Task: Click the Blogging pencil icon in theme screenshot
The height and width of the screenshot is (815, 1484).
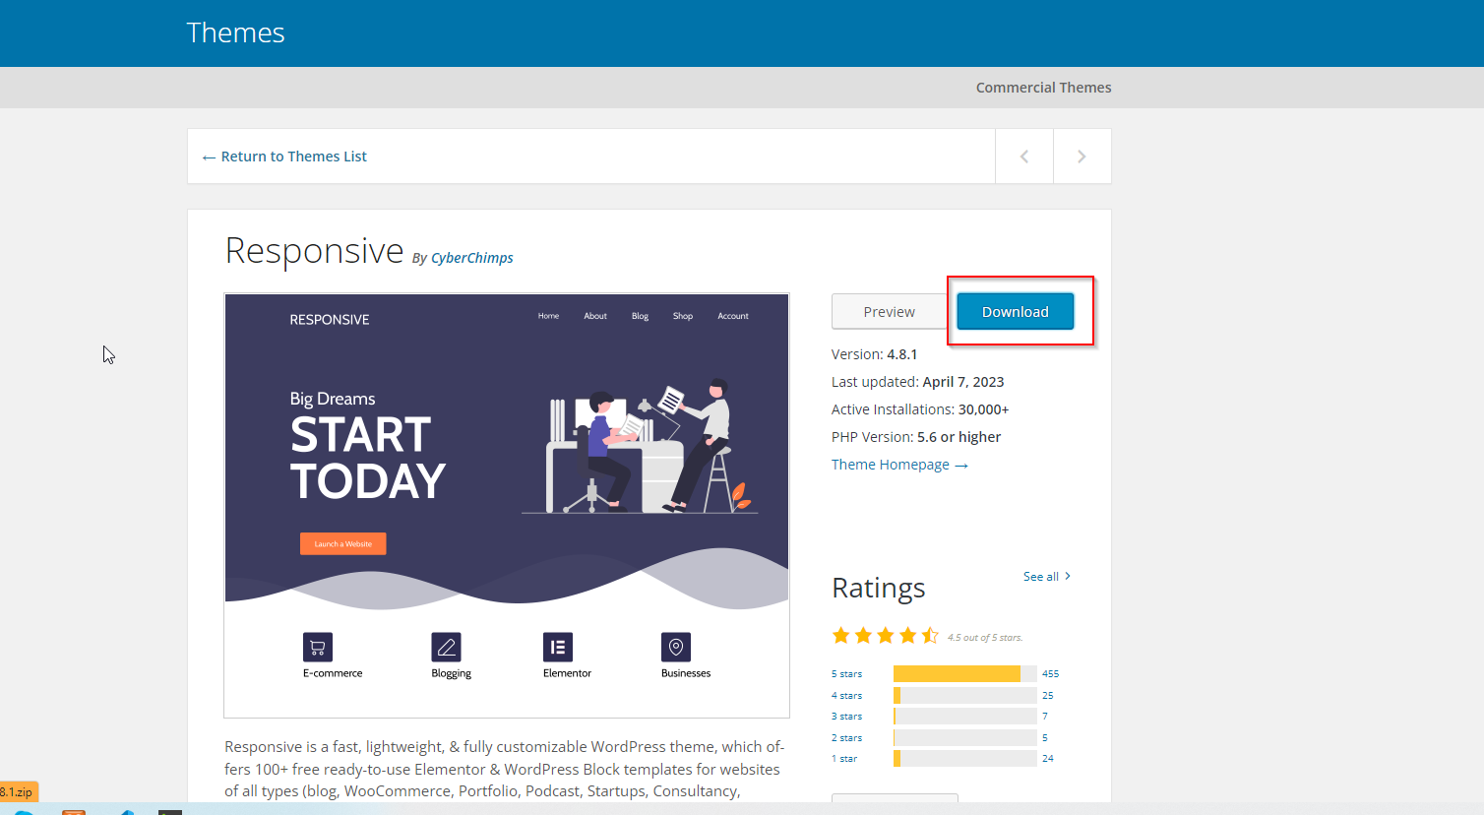Action: pos(447,647)
